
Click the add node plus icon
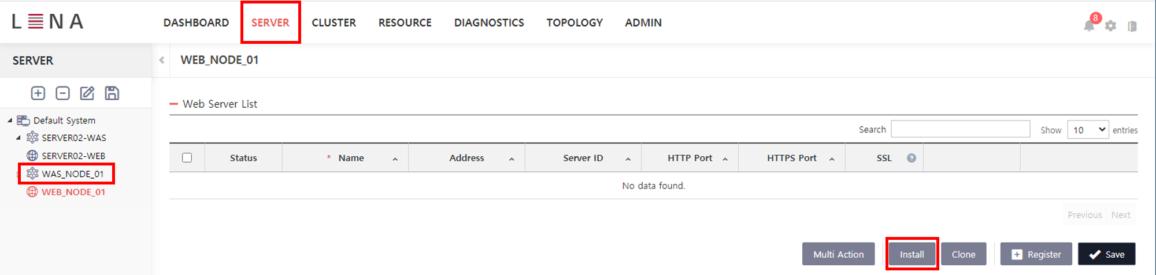(x=38, y=93)
